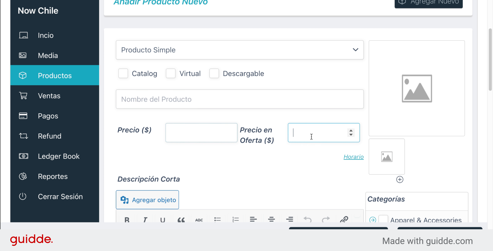Check the Apparel & Accessories category box
Image resolution: width=493 pixels, height=251 pixels.
[383, 219]
